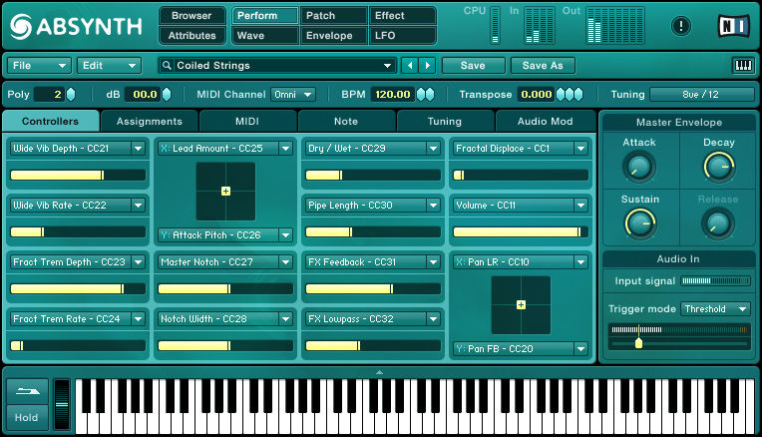762x437 pixels.
Task: Click the exclamation panic button
Action: [682, 26]
